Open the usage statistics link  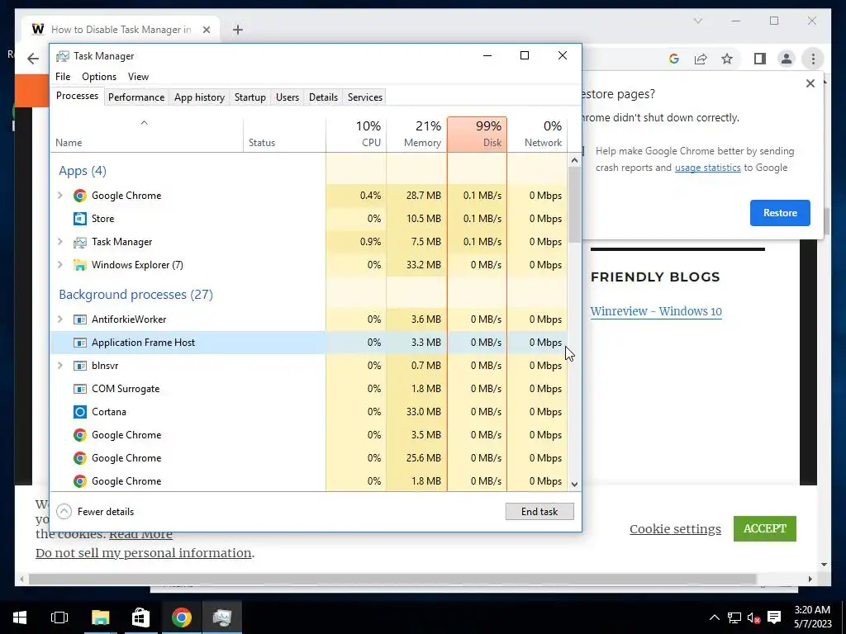[707, 168]
